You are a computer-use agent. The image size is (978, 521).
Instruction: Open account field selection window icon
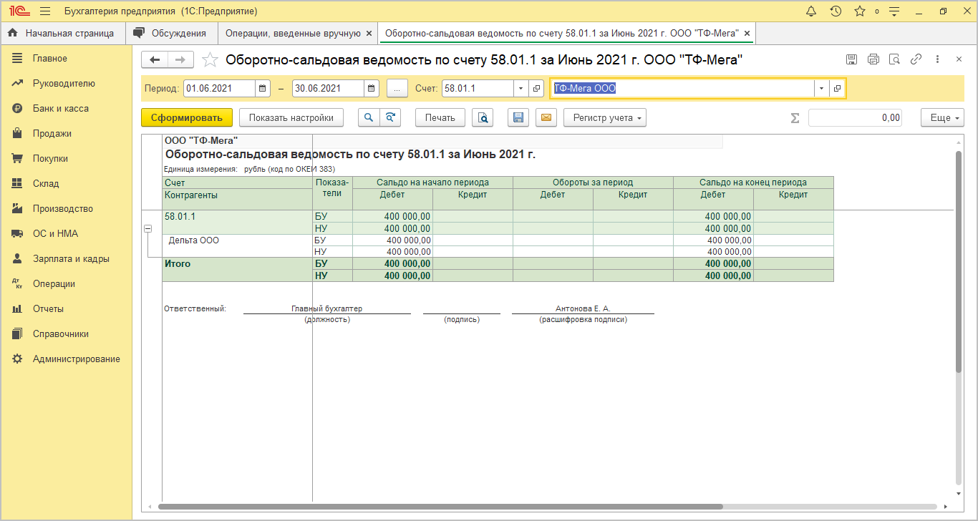click(x=537, y=89)
